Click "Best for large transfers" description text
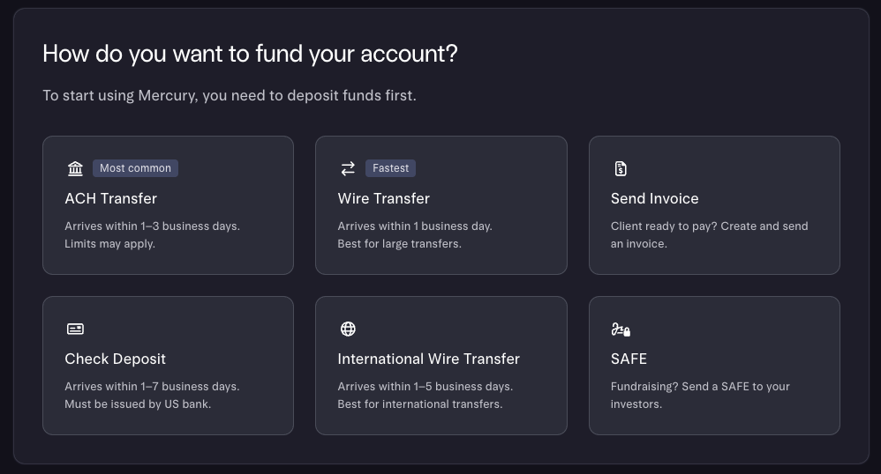The image size is (881, 474). coord(399,243)
